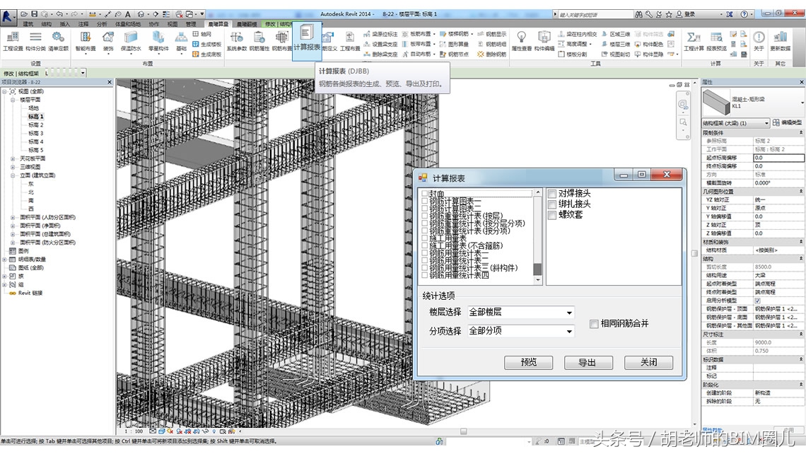Open the 视图 menu tab
The height and width of the screenshot is (454, 806).
pos(173,23)
